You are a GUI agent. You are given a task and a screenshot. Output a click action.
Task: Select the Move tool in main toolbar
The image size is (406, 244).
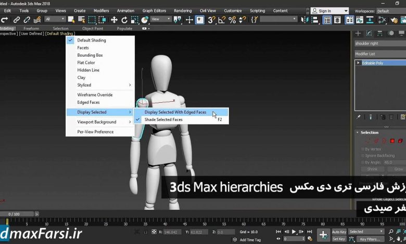(x=114, y=20)
